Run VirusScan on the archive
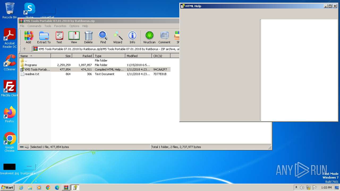The height and width of the screenshot is (191, 340). tap(149, 37)
